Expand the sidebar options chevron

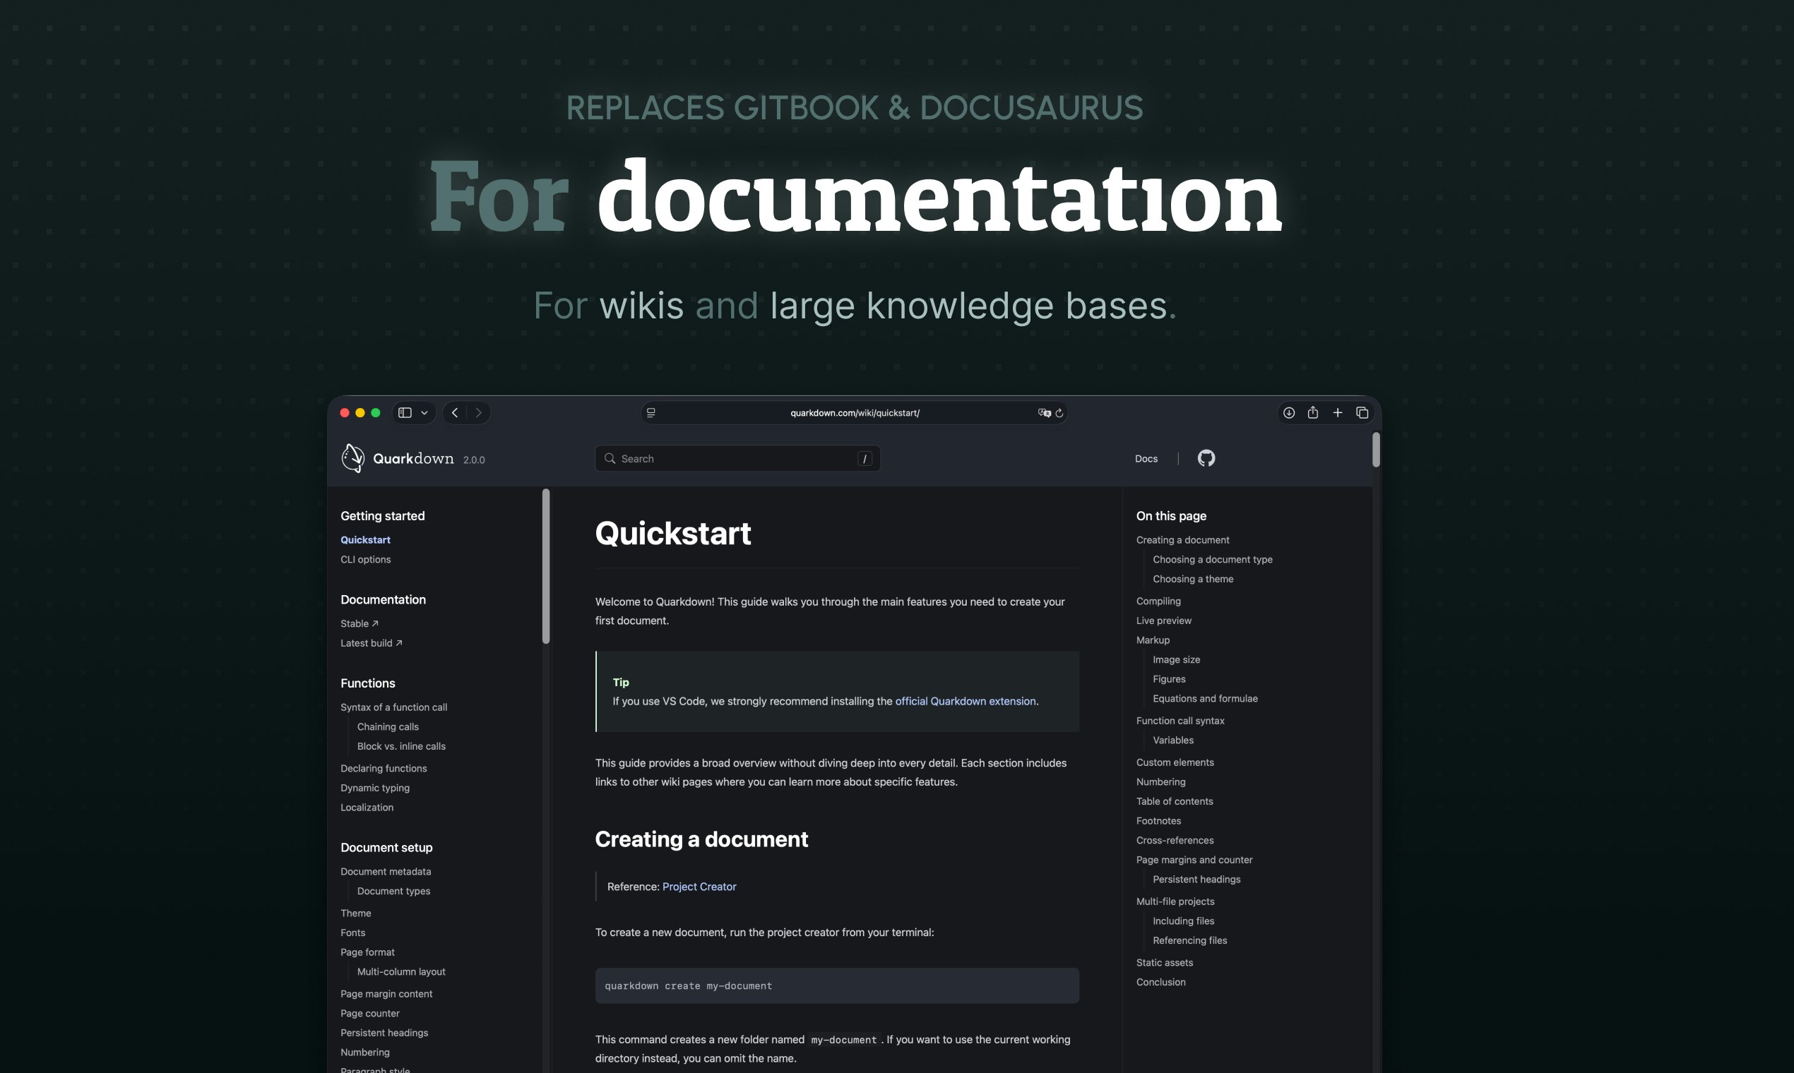424,413
